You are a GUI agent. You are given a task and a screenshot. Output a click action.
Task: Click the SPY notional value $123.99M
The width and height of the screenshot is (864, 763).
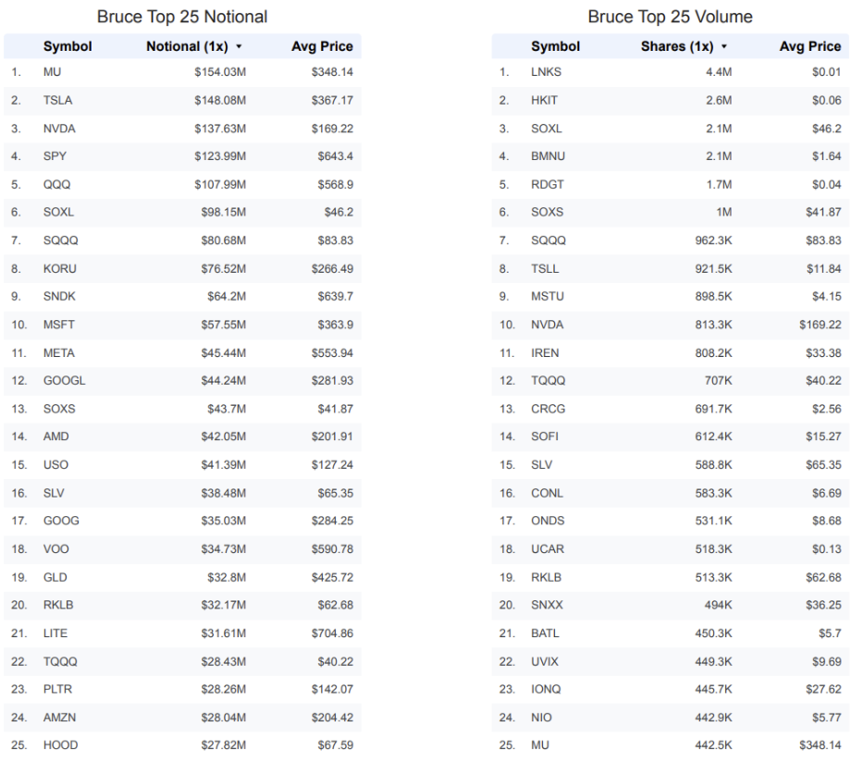click(x=220, y=156)
